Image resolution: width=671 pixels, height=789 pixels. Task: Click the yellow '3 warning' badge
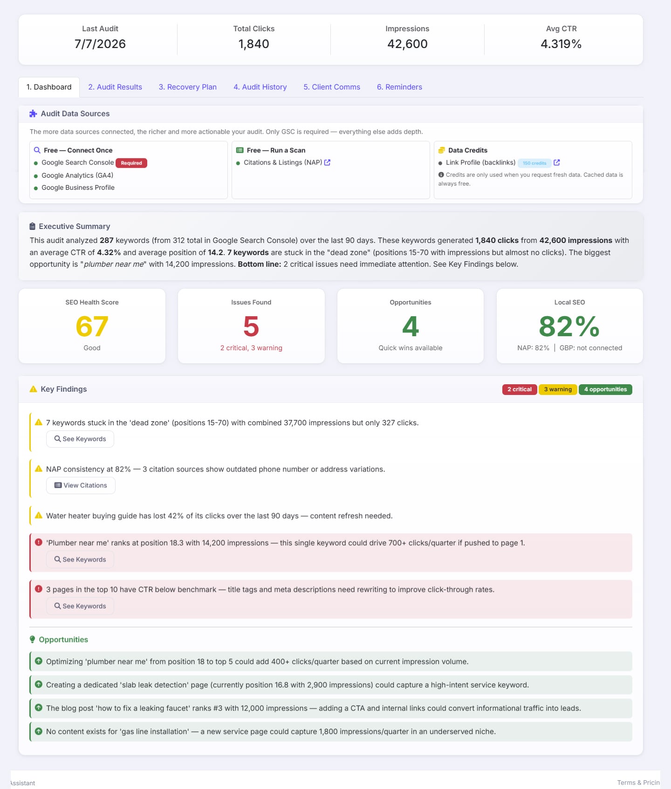558,389
